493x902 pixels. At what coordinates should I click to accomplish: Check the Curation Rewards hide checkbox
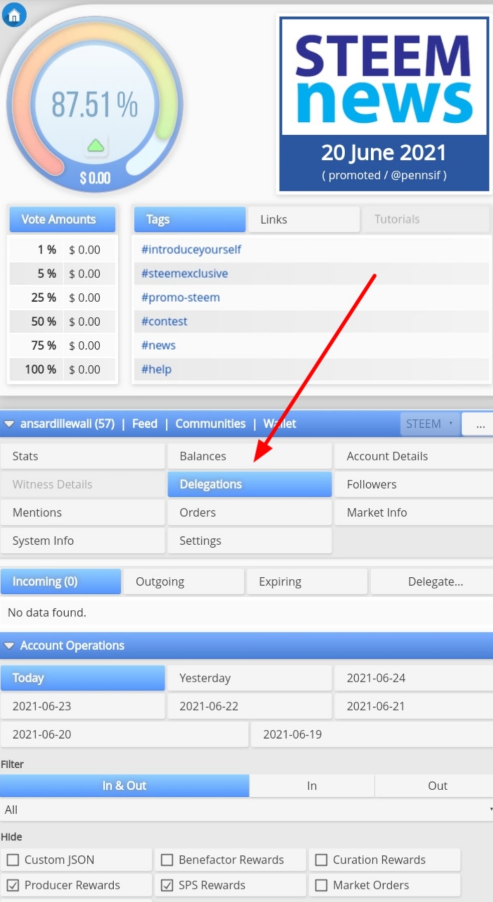pyautogui.click(x=321, y=860)
